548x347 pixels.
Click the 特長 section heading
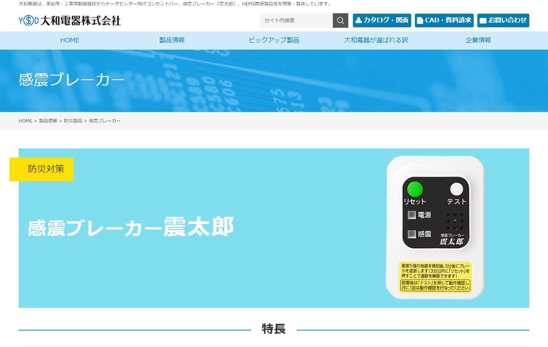274,329
